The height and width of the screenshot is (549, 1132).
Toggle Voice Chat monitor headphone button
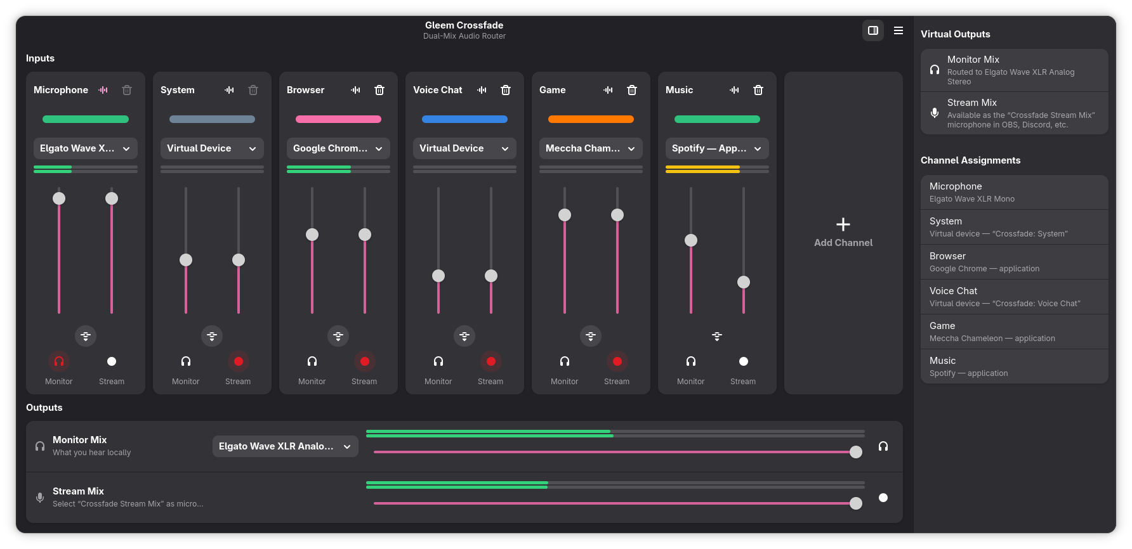[x=438, y=361]
